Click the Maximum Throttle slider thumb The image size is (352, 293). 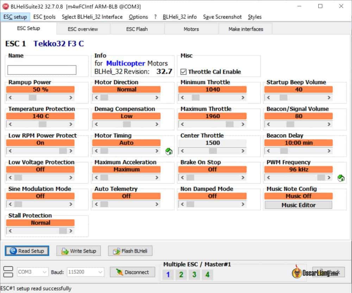point(230,124)
